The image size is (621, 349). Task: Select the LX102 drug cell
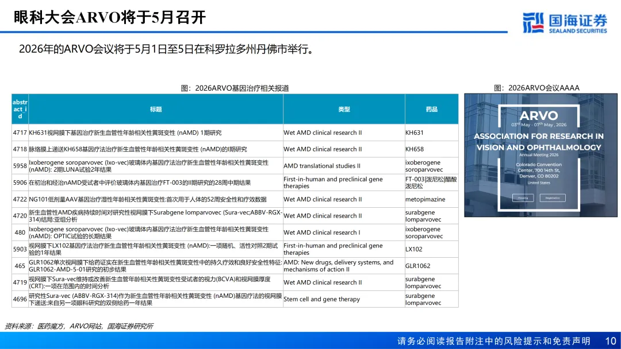(432, 249)
